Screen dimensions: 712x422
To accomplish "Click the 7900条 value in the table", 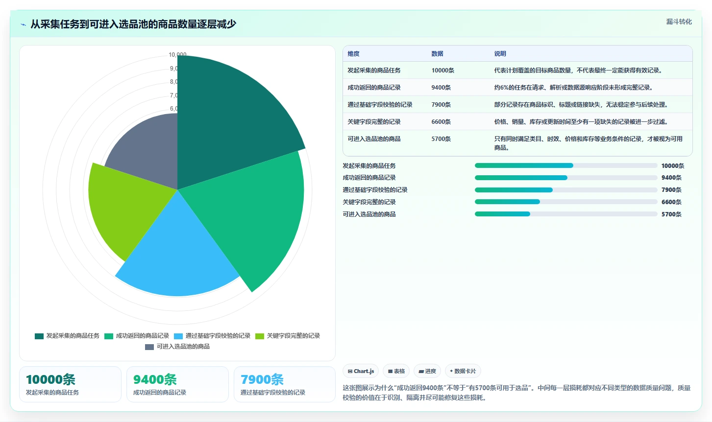I will click(x=441, y=105).
